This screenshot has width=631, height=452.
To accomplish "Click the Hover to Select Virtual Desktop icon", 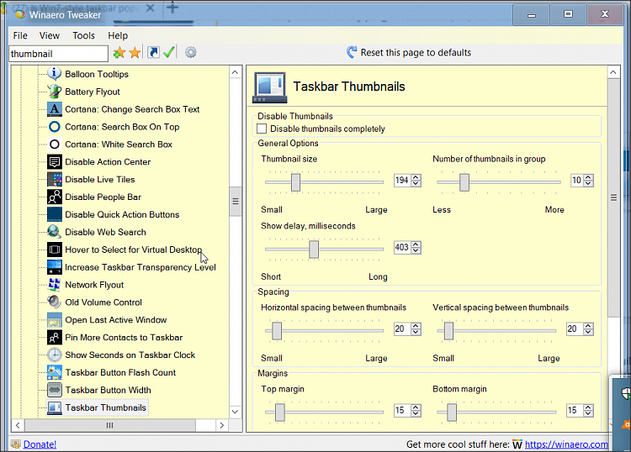I will pos(55,250).
